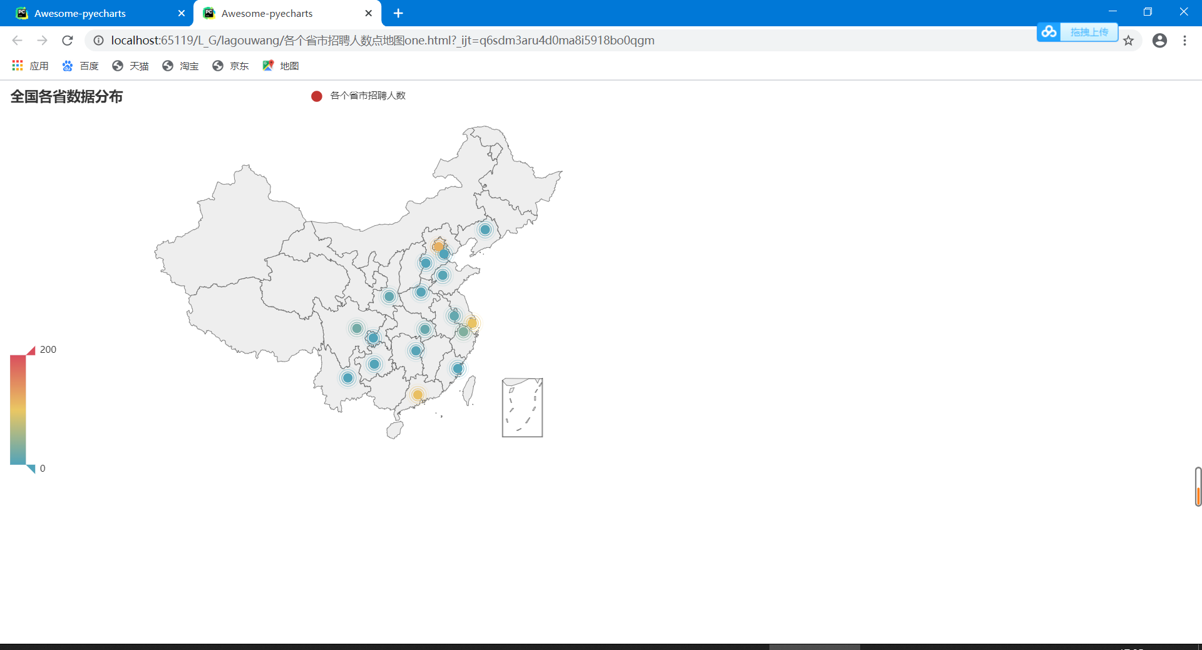This screenshot has width=1202, height=650.
Task: Close the first Awesome-pyecharts tab
Action: pos(182,13)
